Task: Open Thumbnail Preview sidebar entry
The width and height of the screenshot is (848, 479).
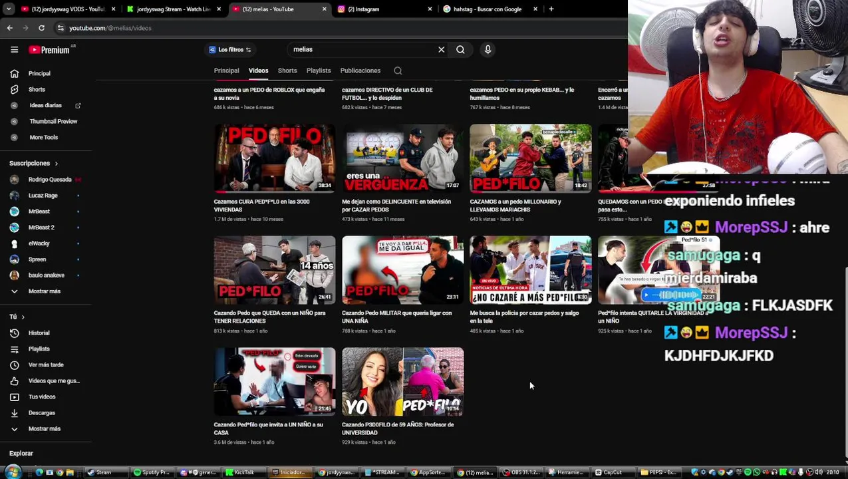Action: click(x=53, y=122)
